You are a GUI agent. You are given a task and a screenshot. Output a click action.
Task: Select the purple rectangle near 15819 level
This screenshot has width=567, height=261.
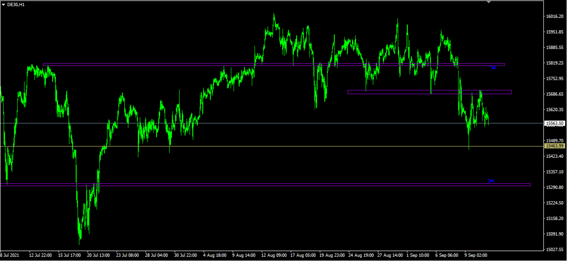[274, 65]
